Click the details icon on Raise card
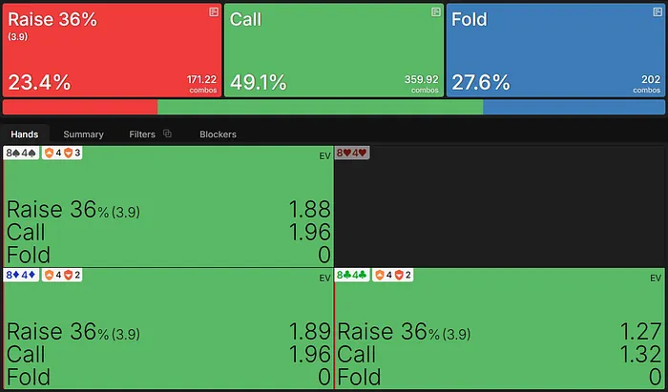Screen dimensions: 668x392 [214, 11]
